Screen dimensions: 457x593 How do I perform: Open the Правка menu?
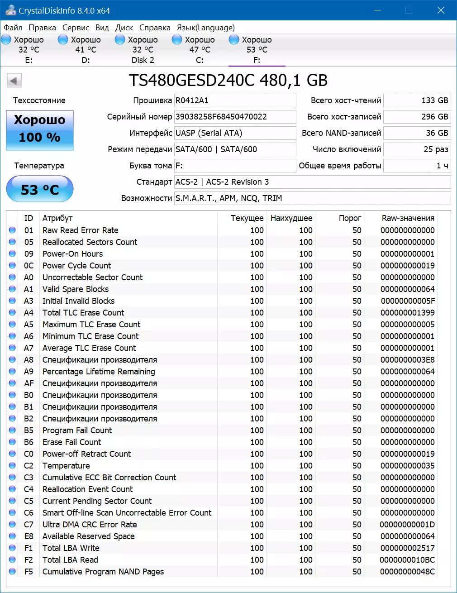point(42,28)
